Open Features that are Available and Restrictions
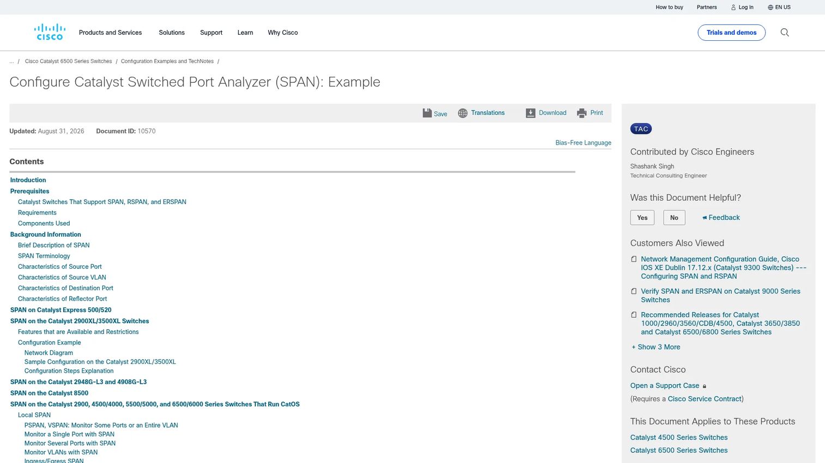 (78, 332)
